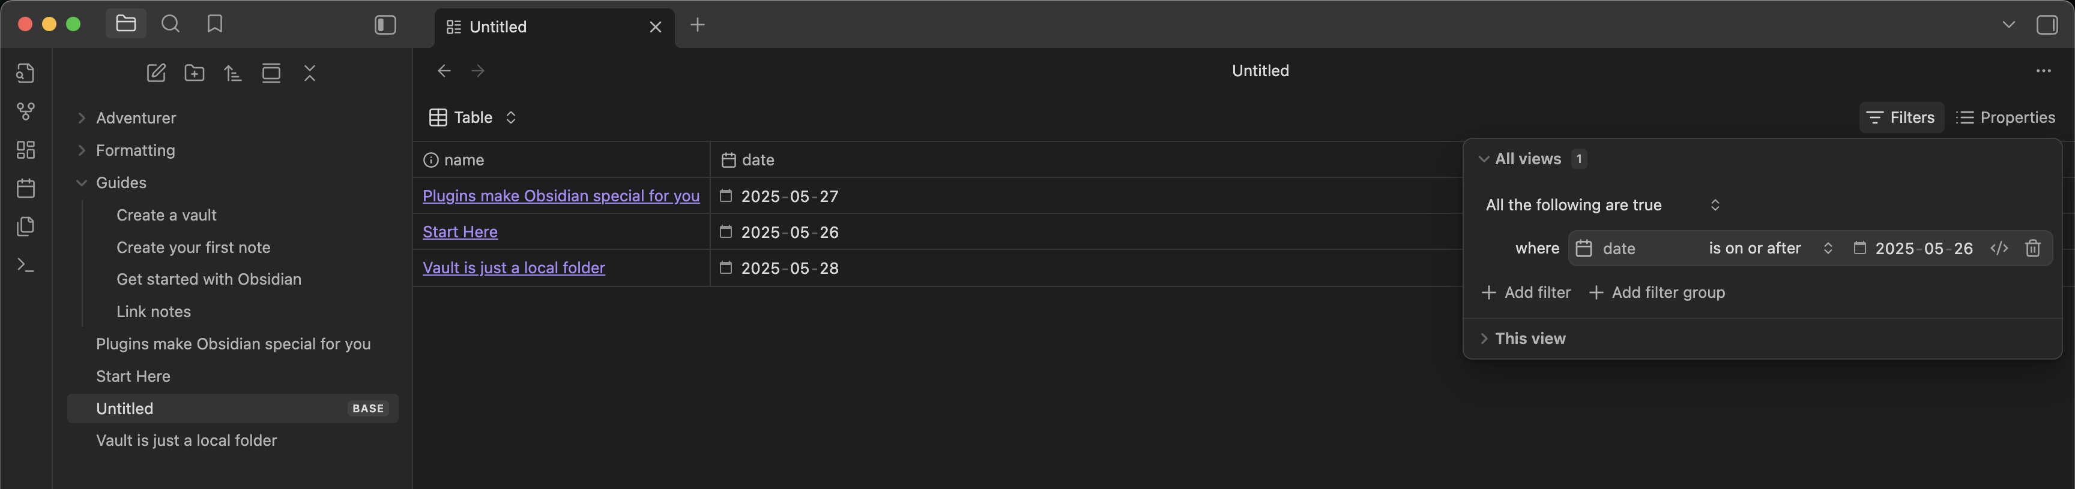Open command palette terminal icon
The image size is (2075, 489).
(26, 265)
